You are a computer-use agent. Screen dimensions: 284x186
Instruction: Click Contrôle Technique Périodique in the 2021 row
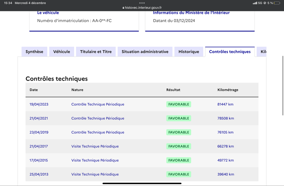[98, 118]
